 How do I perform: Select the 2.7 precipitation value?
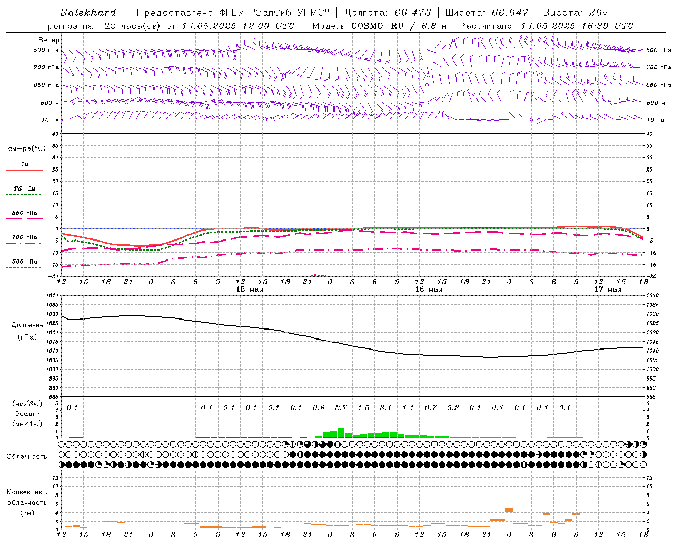pyautogui.click(x=341, y=408)
